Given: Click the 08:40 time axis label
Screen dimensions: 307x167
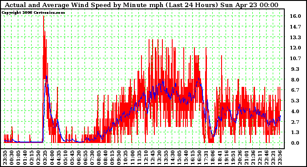Looking at the screenshot, I should pos(105,158).
